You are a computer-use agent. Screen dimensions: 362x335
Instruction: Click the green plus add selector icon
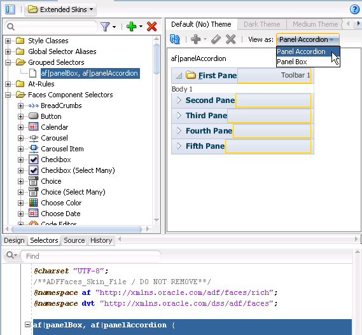(x=131, y=27)
